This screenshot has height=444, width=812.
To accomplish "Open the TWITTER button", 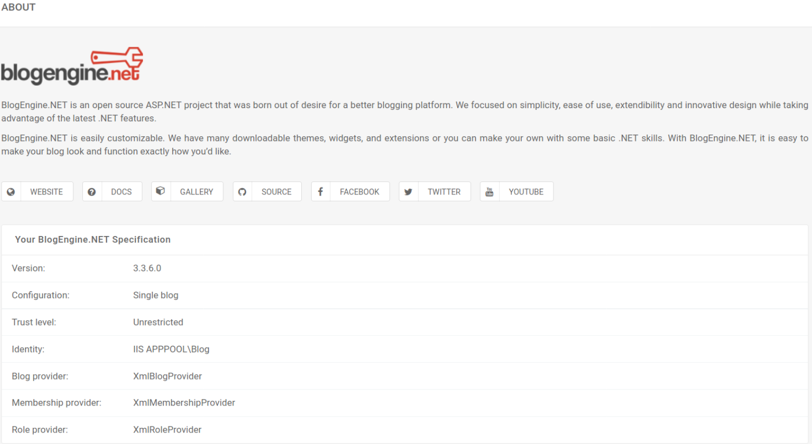I will [x=435, y=191].
